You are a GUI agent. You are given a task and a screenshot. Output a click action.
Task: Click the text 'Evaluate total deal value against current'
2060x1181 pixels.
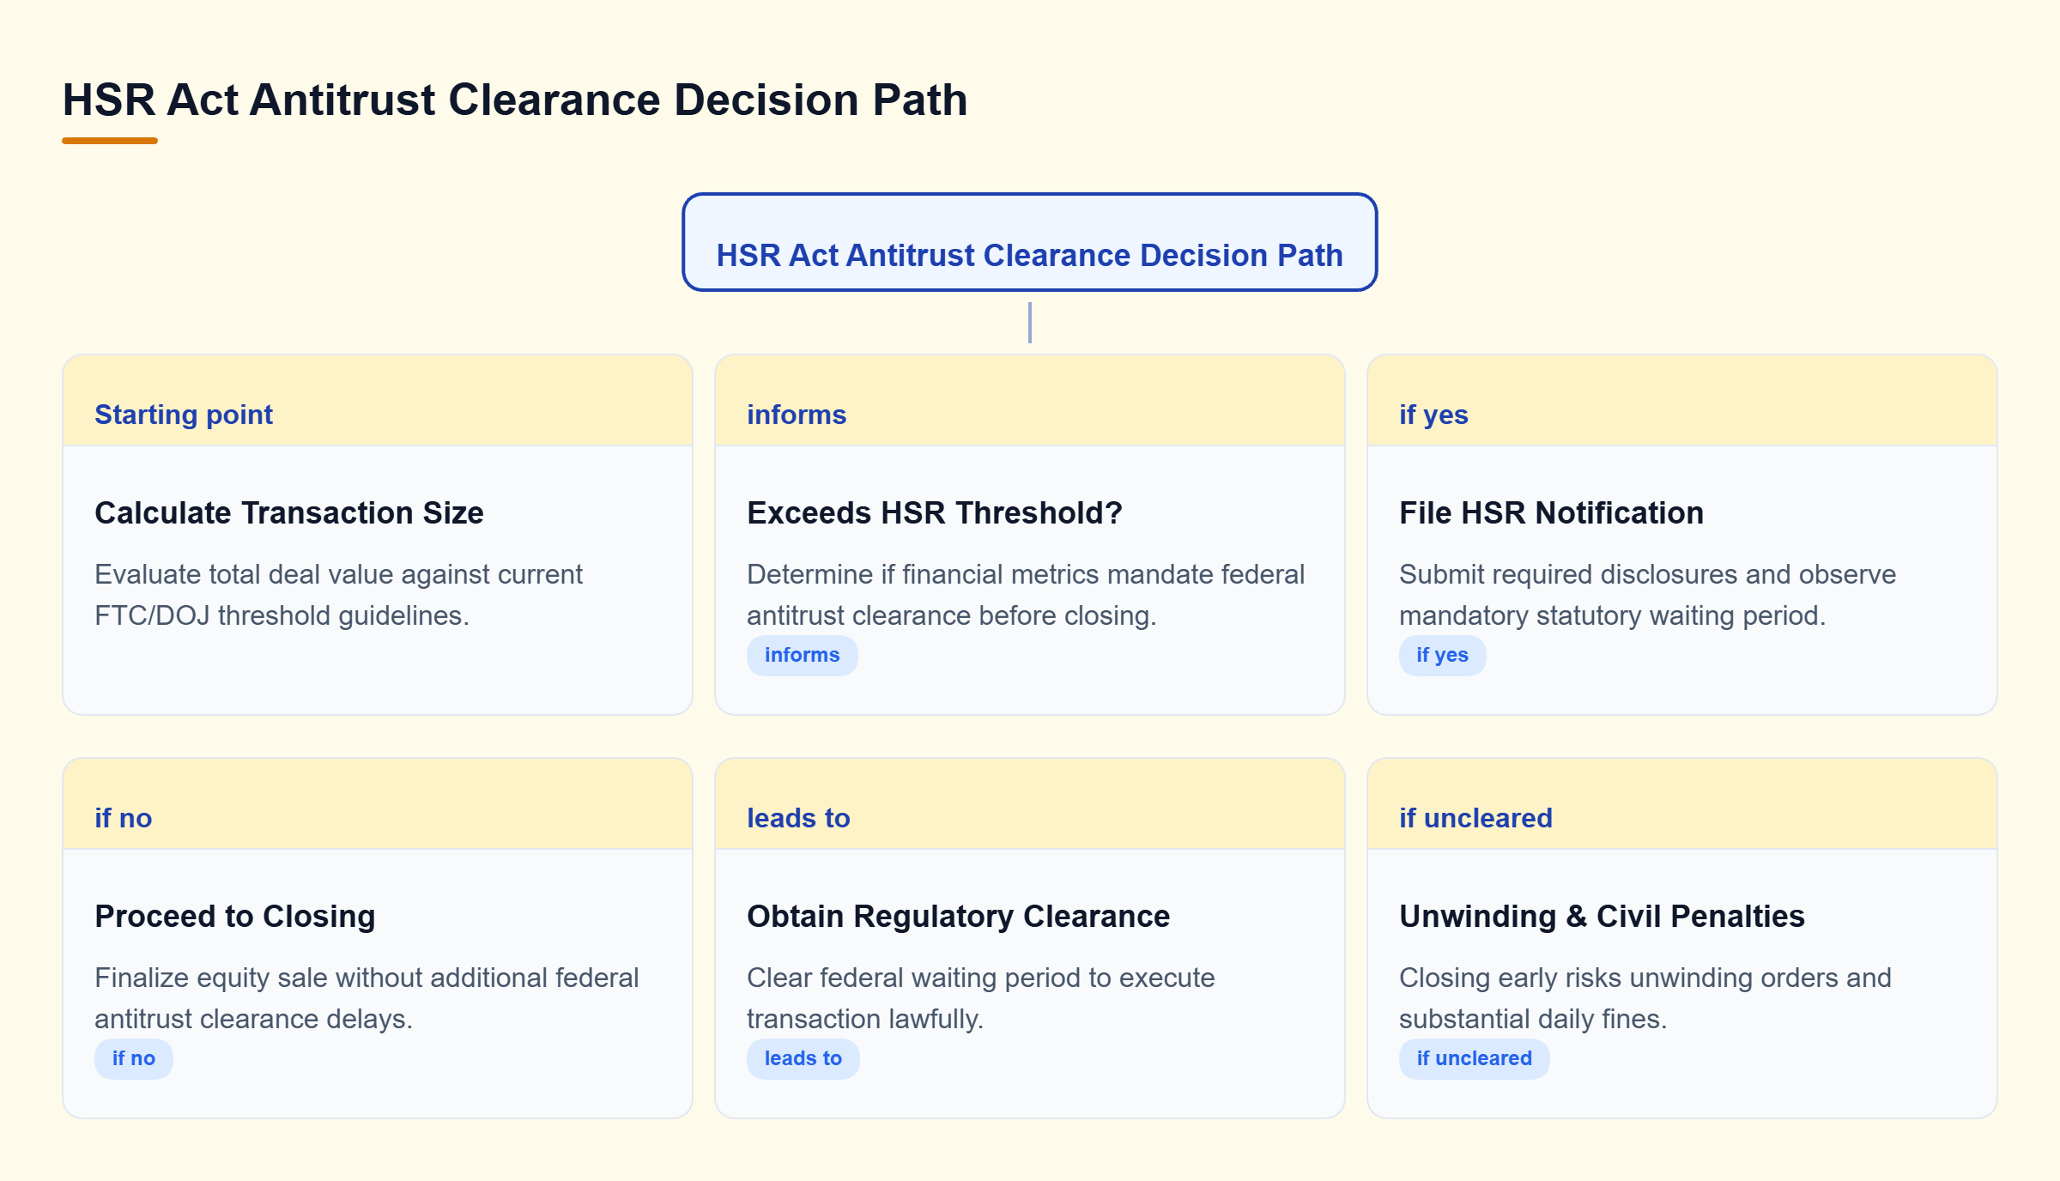tap(338, 574)
